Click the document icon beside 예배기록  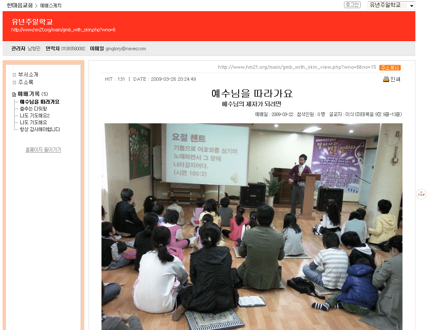(x=14, y=94)
